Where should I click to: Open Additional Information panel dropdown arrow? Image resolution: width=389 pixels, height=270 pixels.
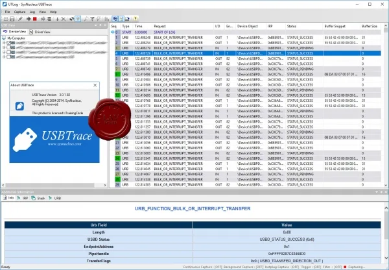377,192
